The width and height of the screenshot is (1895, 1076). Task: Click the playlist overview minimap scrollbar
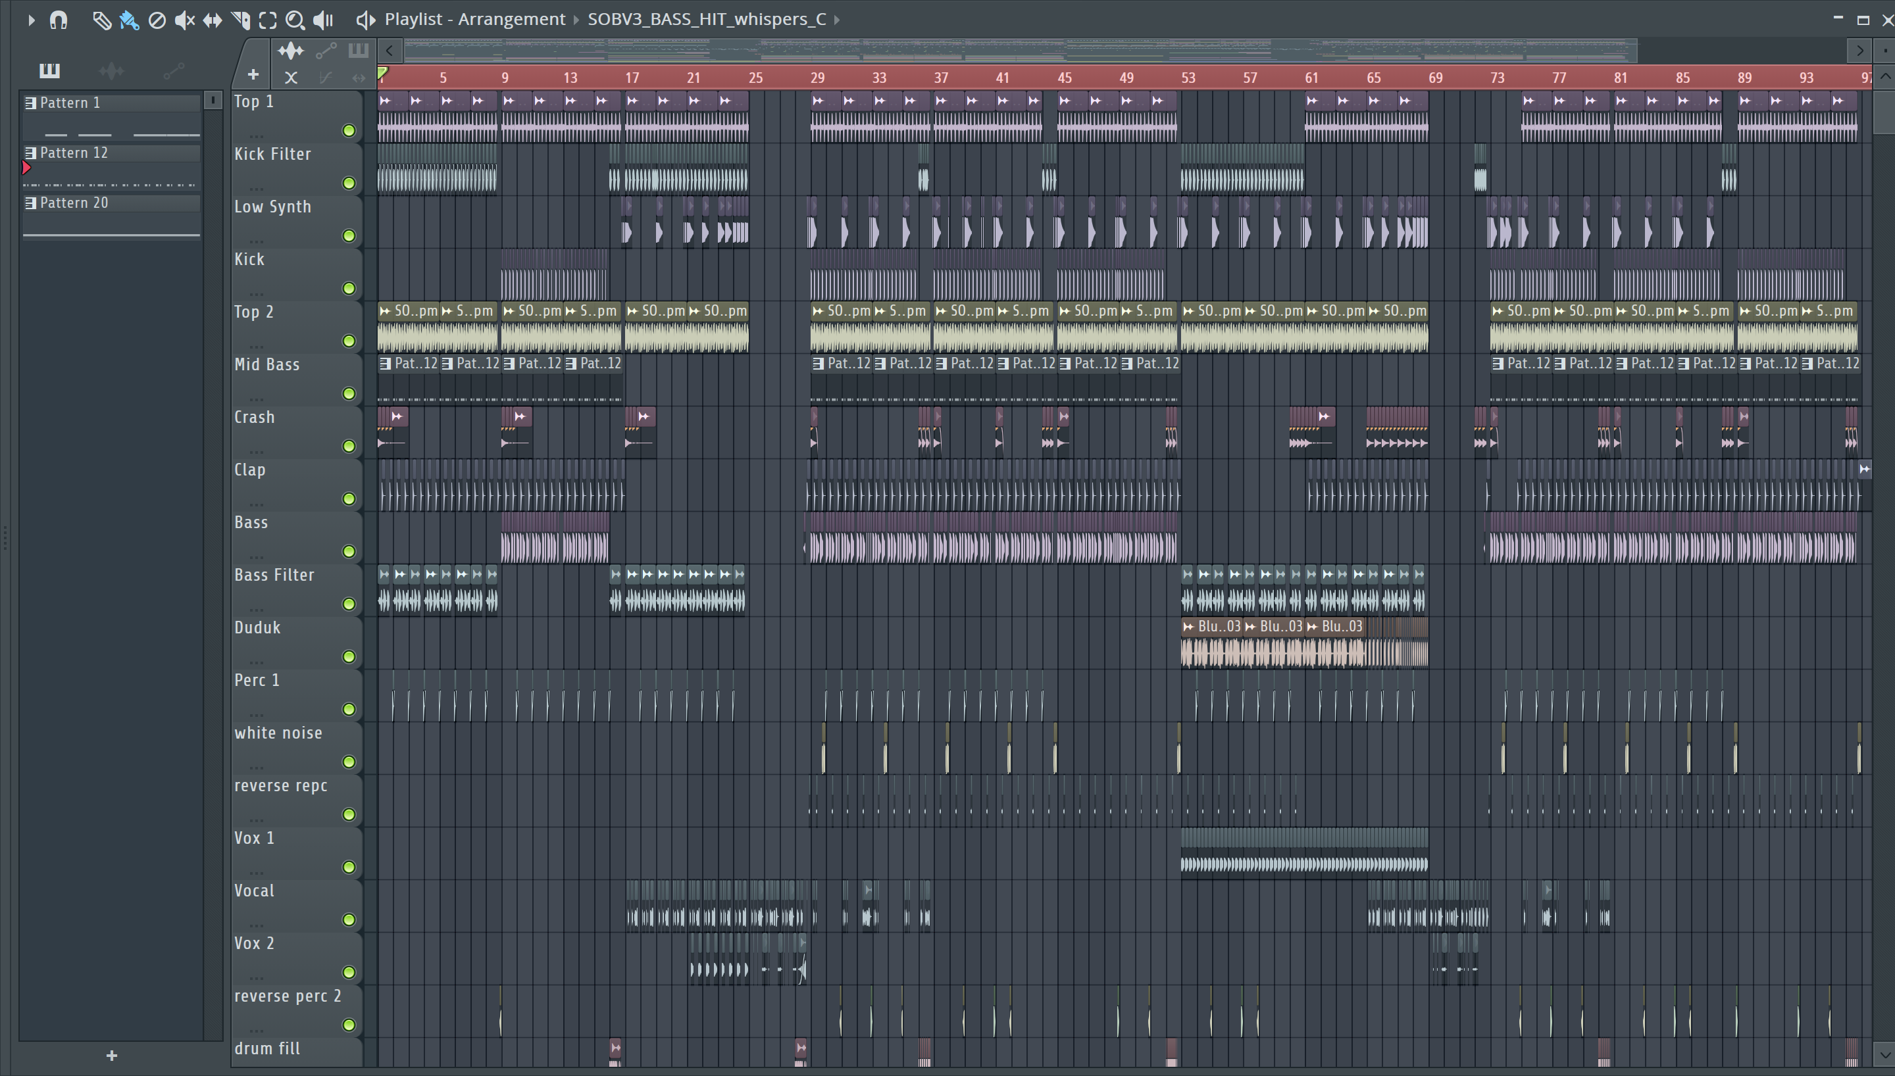(x=1021, y=50)
